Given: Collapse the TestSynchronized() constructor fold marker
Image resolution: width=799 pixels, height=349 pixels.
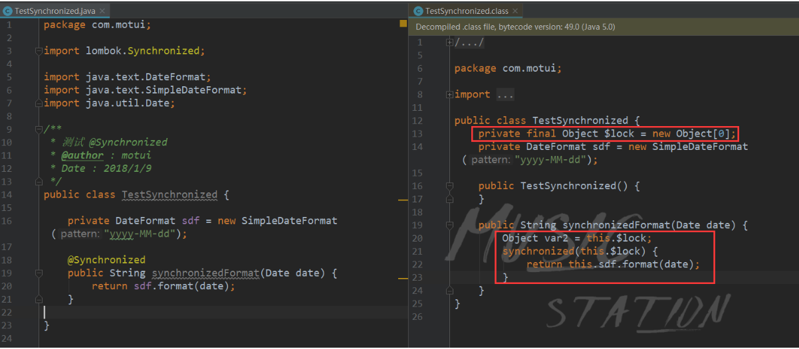Looking at the screenshot, I should coord(450,186).
